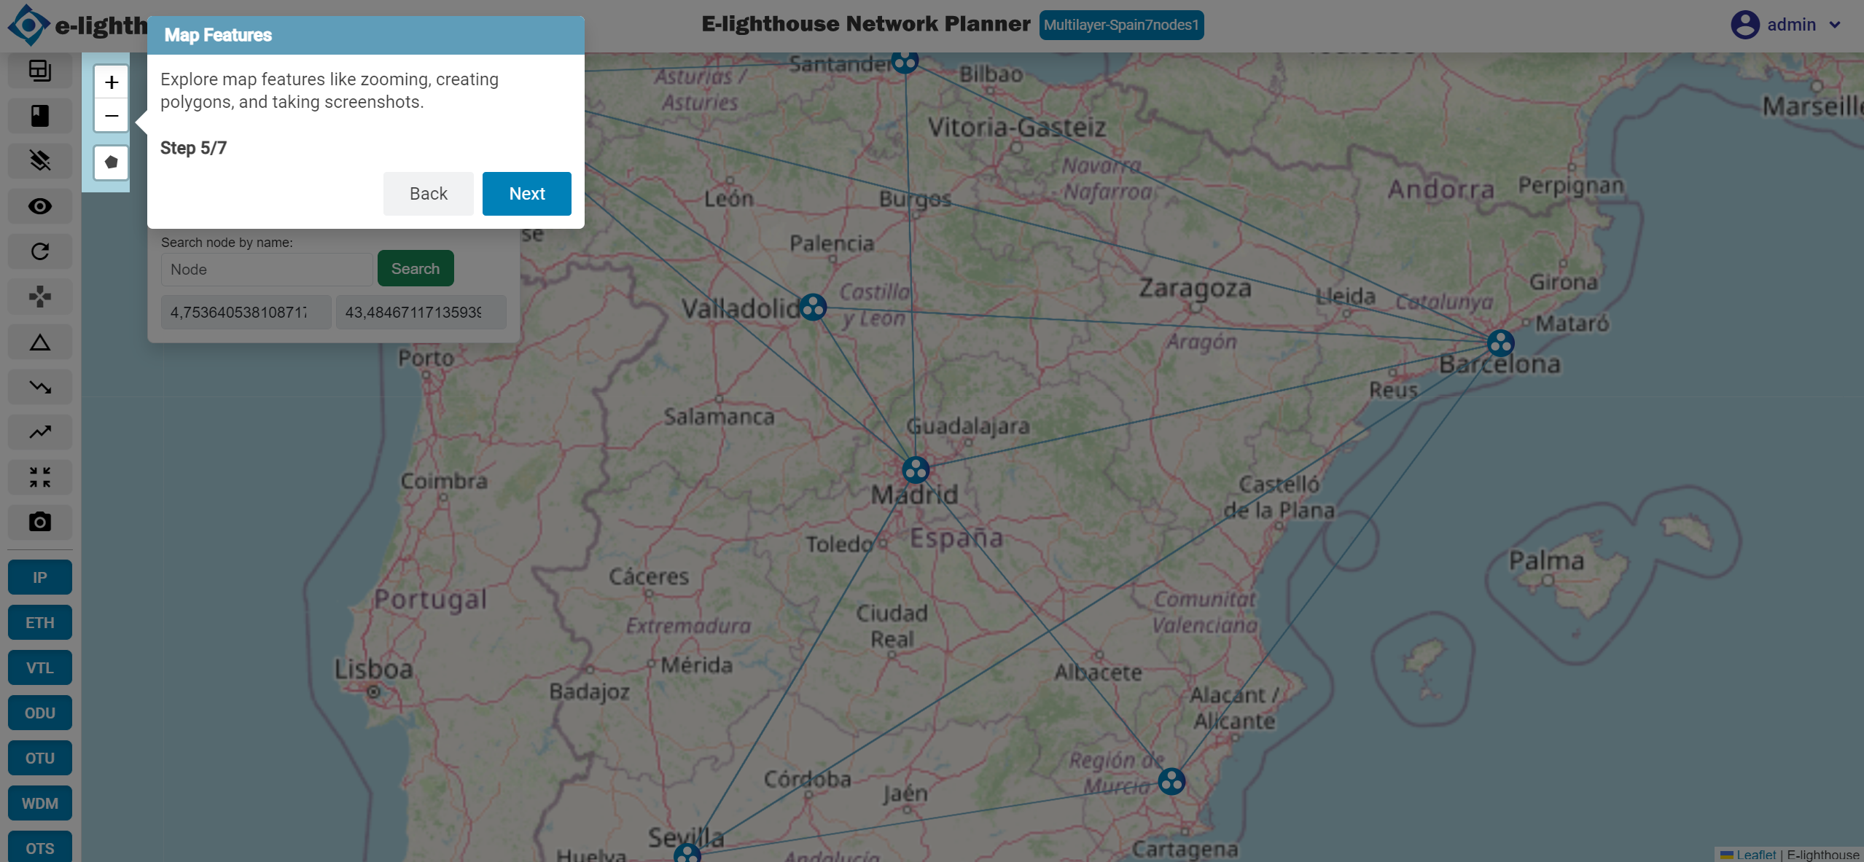Image resolution: width=1864 pixels, height=862 pixels.
Task: Switch to the WDM layer tab
Action: click(40, 803)
